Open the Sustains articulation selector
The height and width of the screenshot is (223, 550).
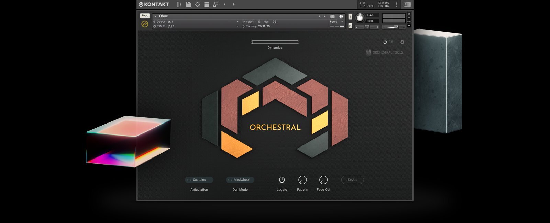(x=199, y=180)
